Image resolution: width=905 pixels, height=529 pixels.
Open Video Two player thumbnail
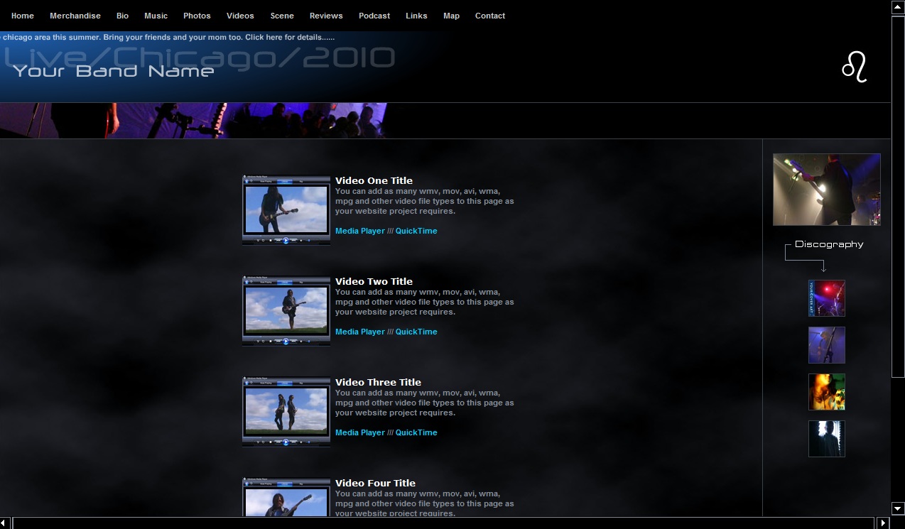[286, 311]
